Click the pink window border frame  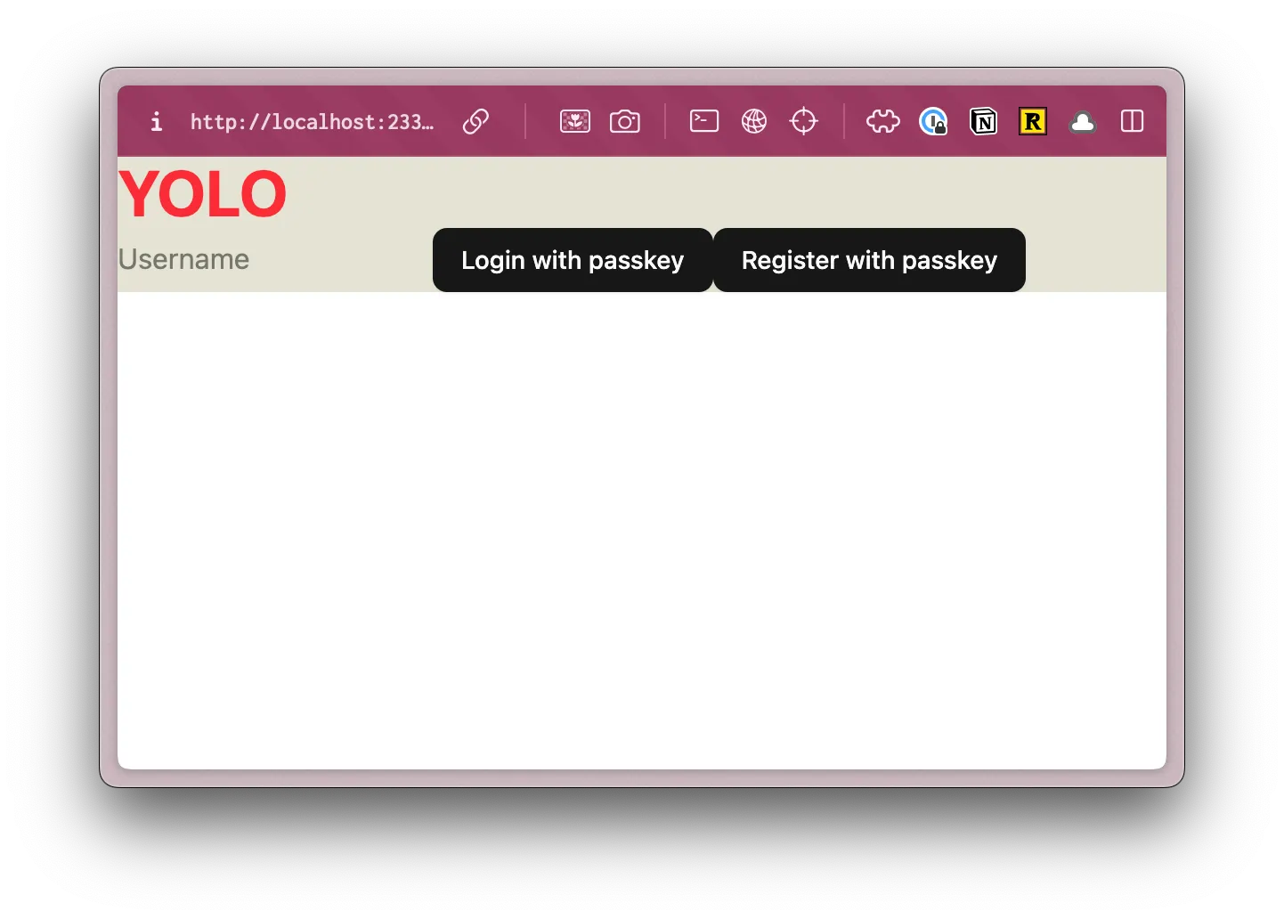pyautogui.click(x=109, y=445)
